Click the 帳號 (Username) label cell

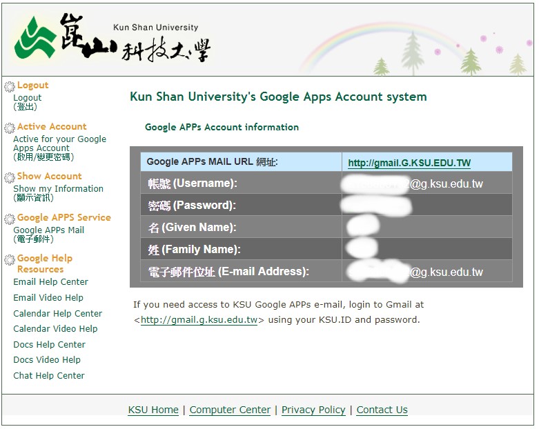tap(242, 183)
